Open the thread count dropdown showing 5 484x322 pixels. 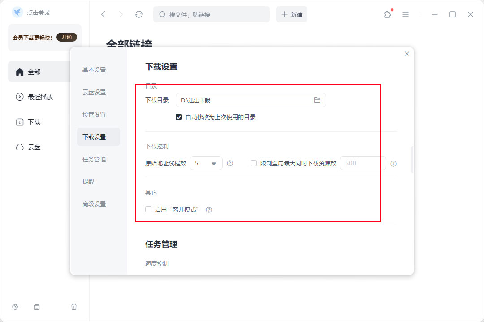tap(206, 163)
